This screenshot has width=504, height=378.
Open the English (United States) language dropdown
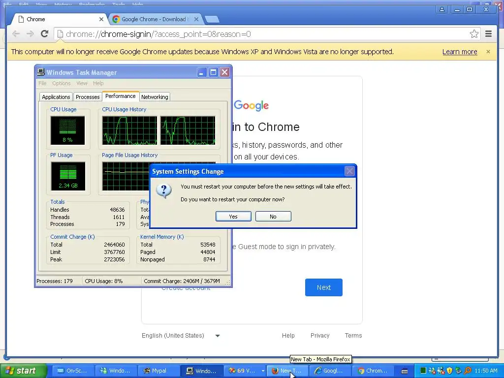click(x=181, y=336)
